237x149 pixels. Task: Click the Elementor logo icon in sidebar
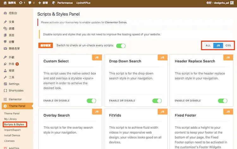pos(5,99)
